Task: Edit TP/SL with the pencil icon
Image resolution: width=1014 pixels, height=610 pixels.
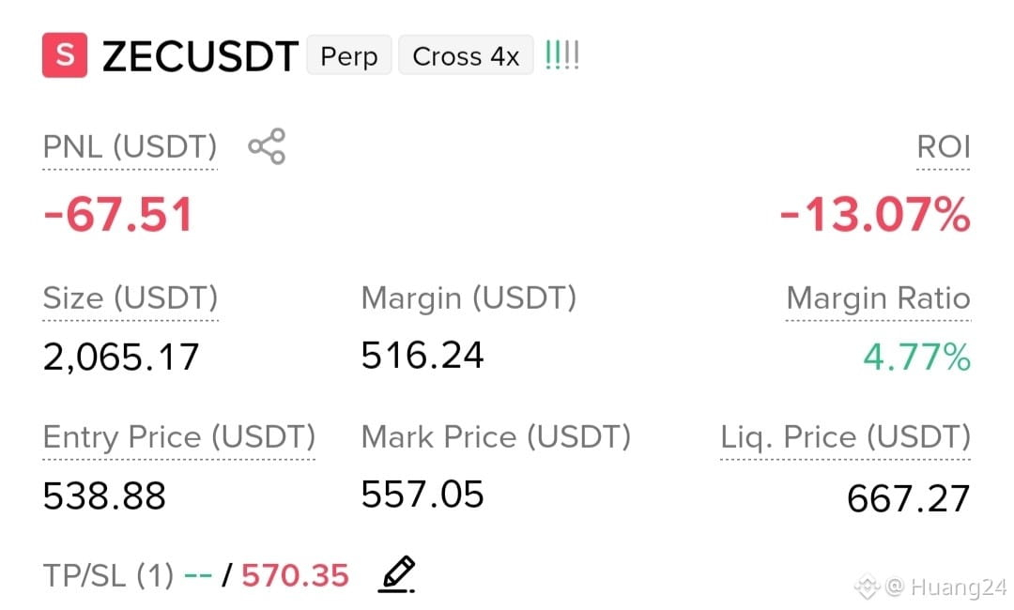Action: coord(396,573)
